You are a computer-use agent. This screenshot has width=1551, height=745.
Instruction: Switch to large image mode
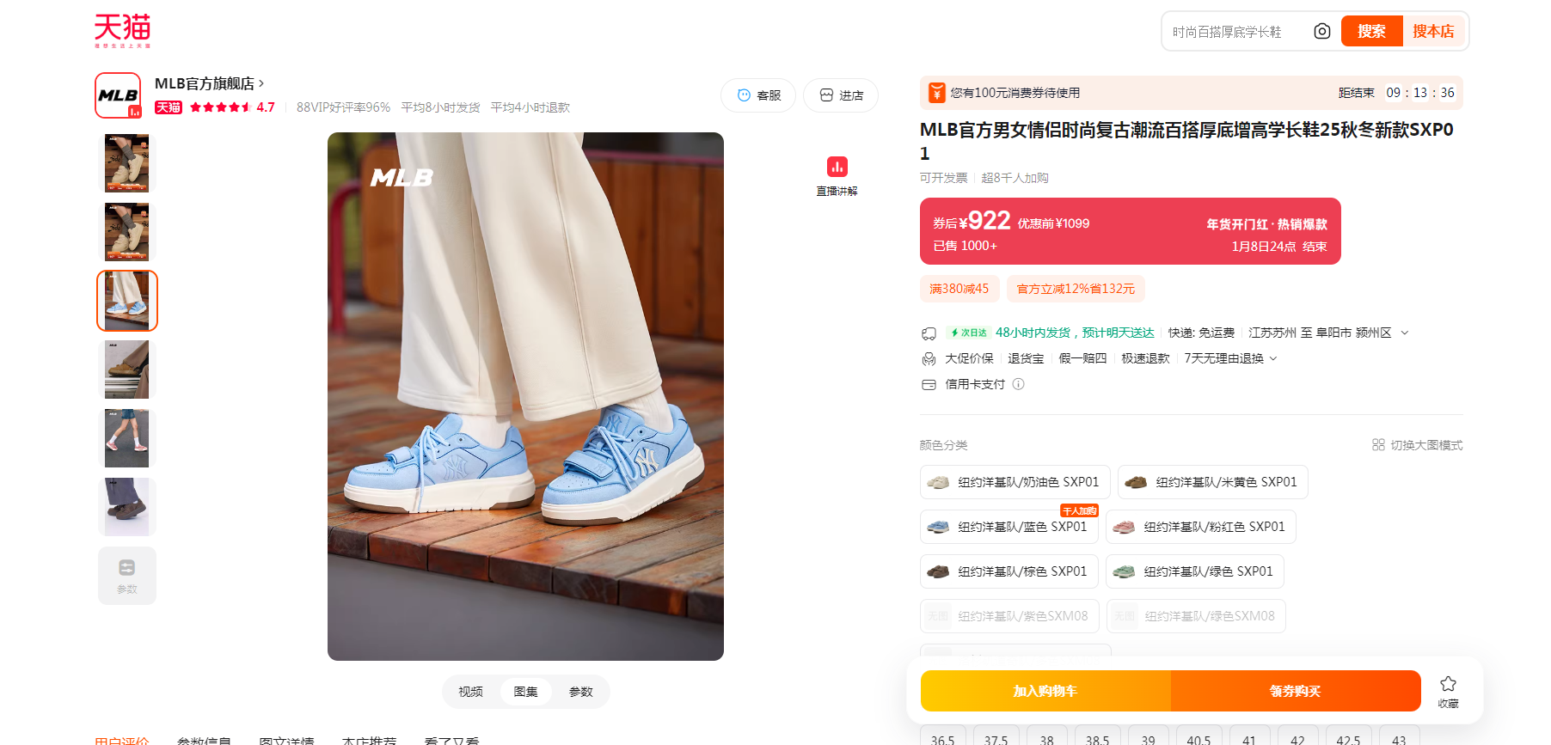1417,445
